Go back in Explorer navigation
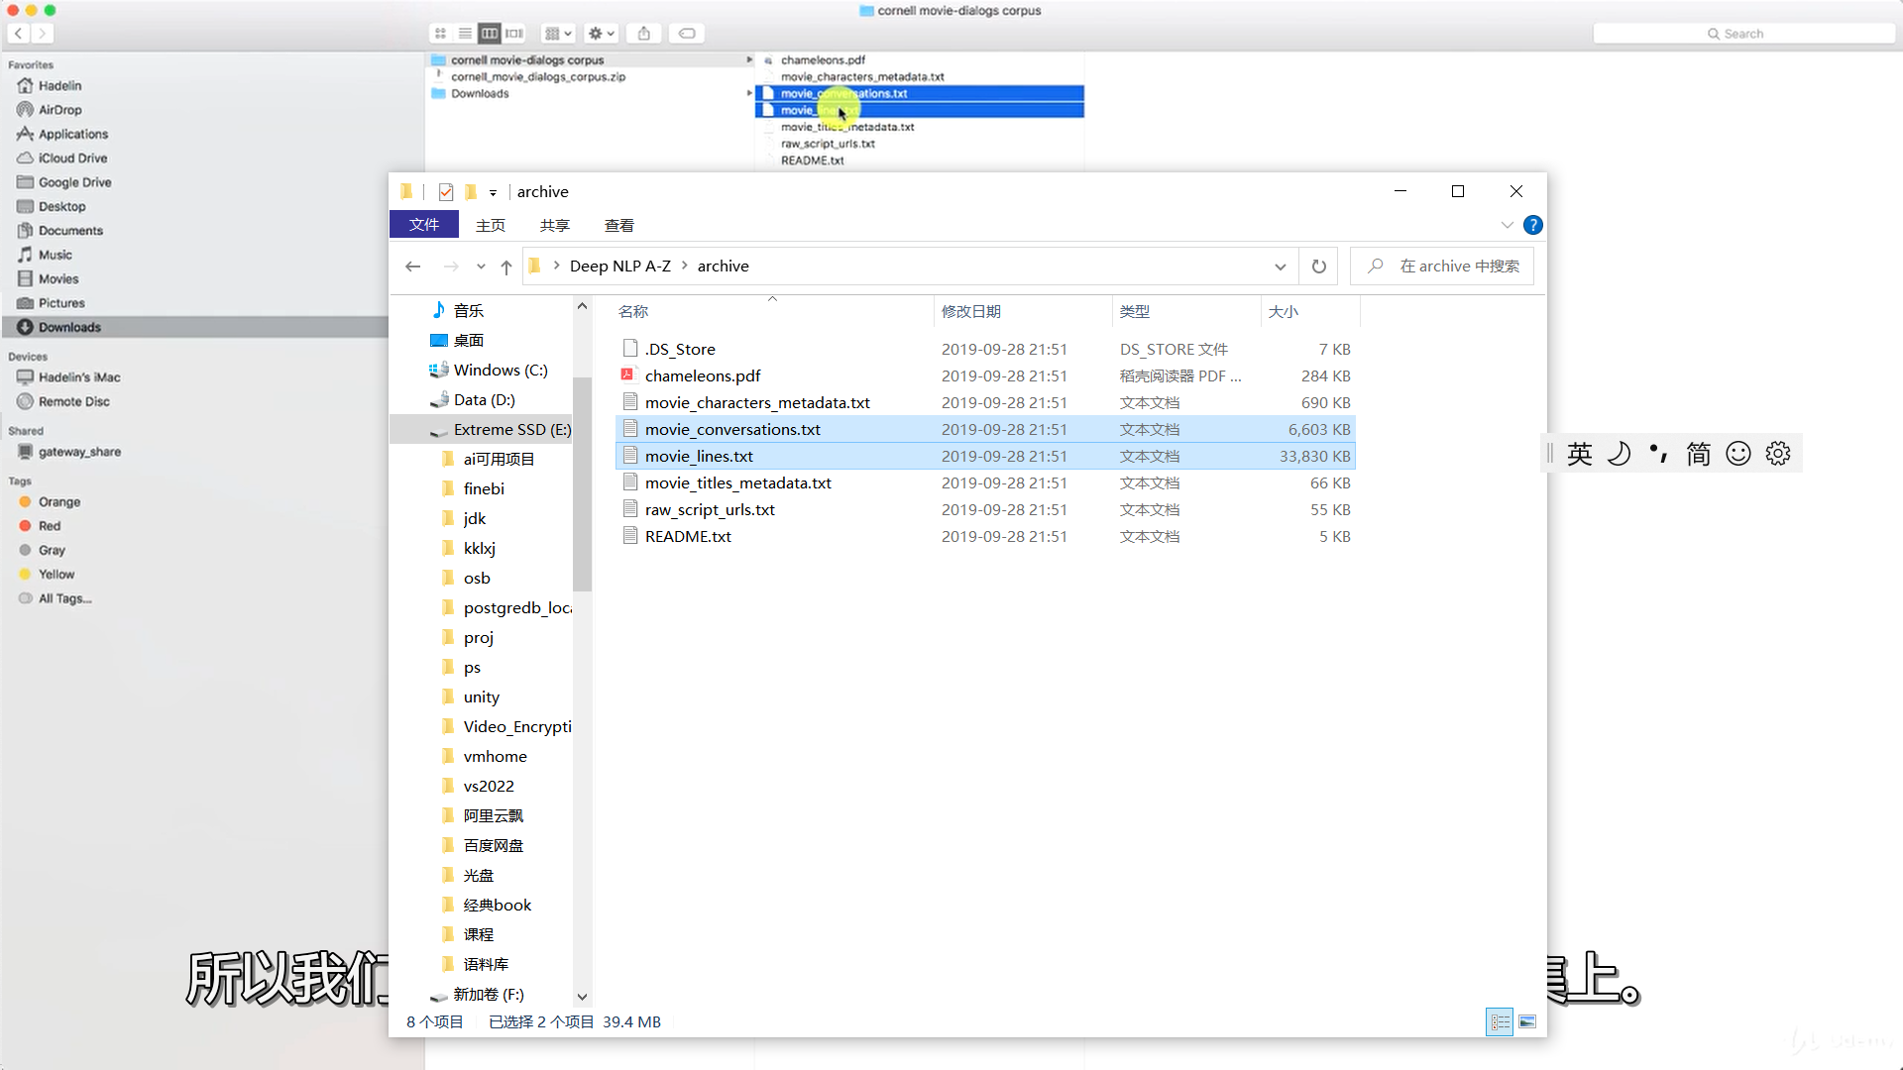The width and height of the screenshot is (1903, 1070). [413, 267]
